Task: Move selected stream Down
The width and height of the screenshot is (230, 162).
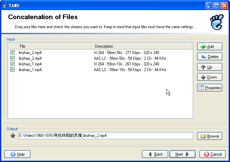Action: point(210,77)
